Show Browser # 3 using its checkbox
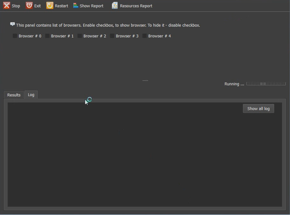290x215 pixels. tap(112, 36)
